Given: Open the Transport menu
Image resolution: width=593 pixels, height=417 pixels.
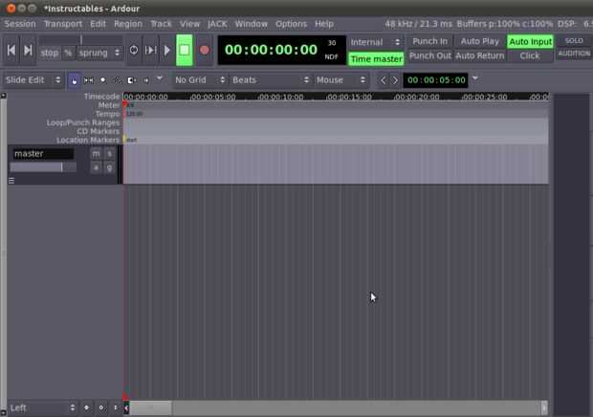Looking at the screenshot, I should [x=63, y=24].
